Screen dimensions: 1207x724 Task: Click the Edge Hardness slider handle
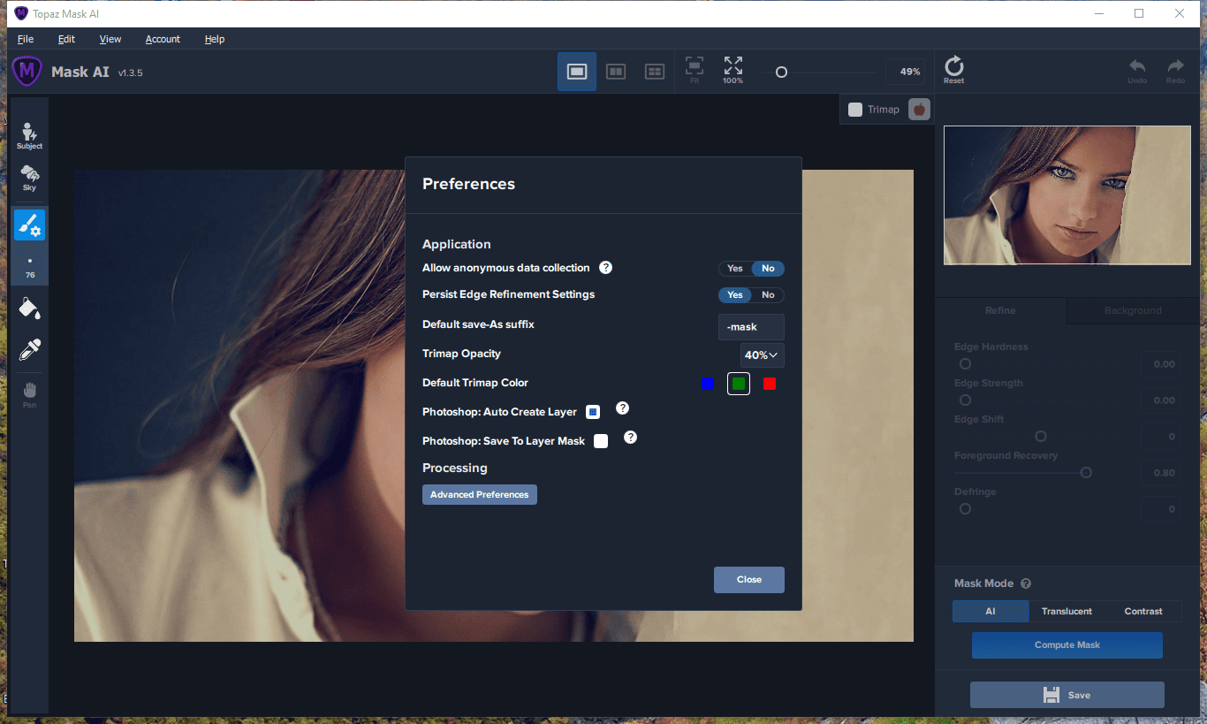click(965, 363)
